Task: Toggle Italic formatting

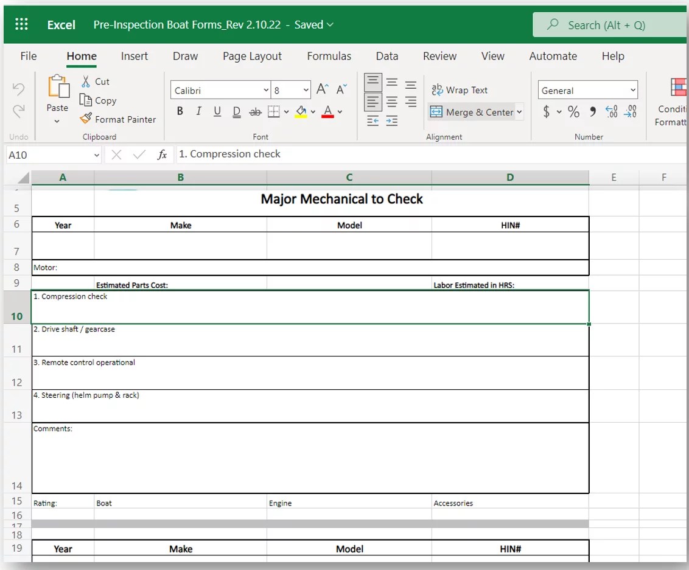Action: pyautogui.click(x=198, y=111)
